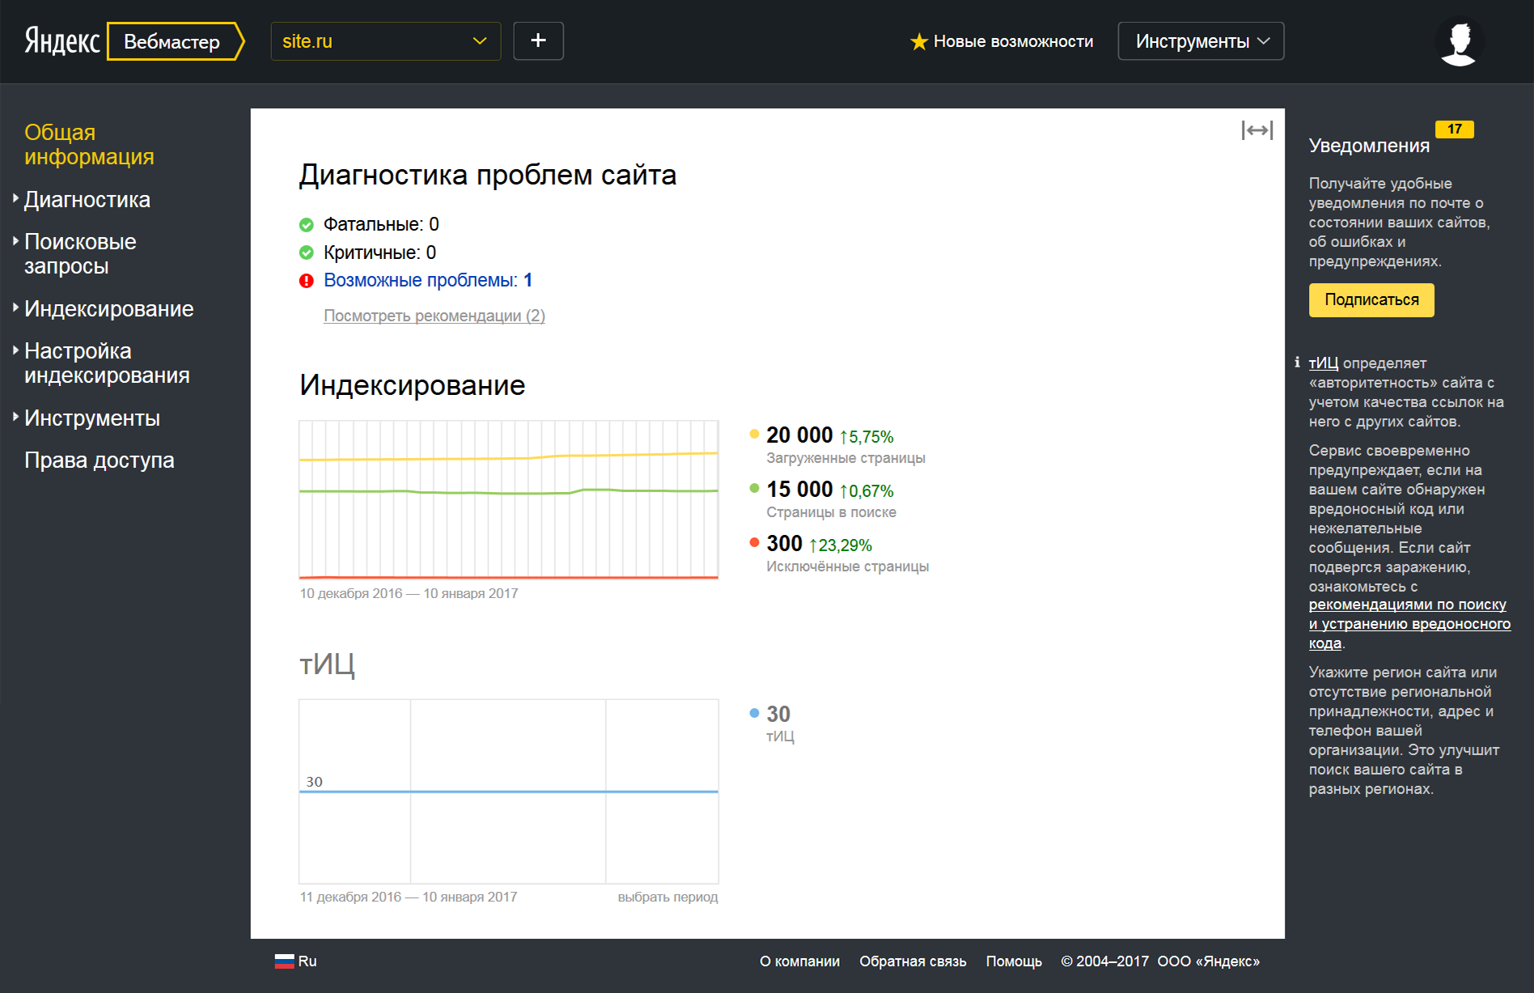The image size is (1534, 993).
Task: Open Настройка индексирования sidebar section
Action: (107, 363)
